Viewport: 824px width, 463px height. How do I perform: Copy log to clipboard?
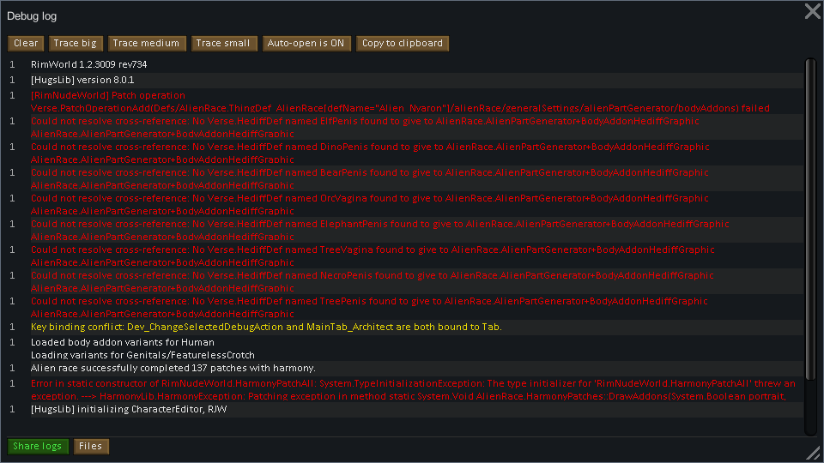(x=403, y=44)
